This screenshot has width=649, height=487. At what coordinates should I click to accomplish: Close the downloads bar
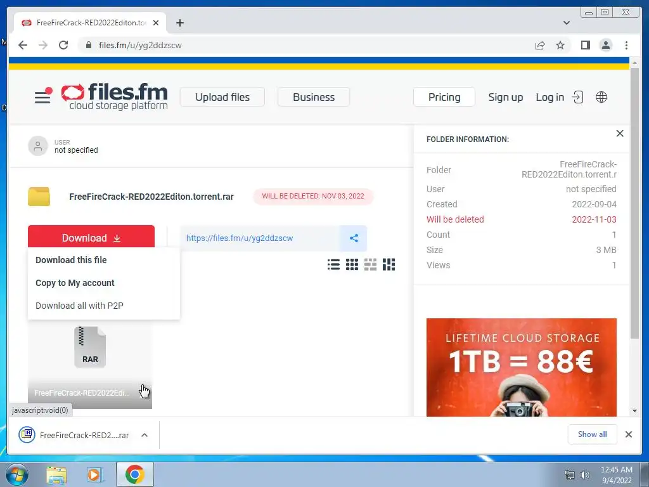[x=628, y=434]
